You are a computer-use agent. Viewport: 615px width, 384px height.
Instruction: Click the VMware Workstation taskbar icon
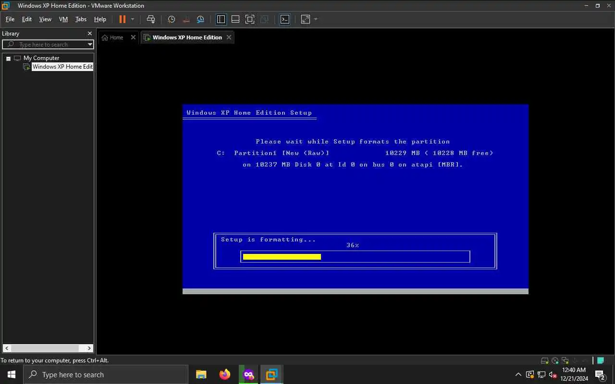[x=272, y=374]
